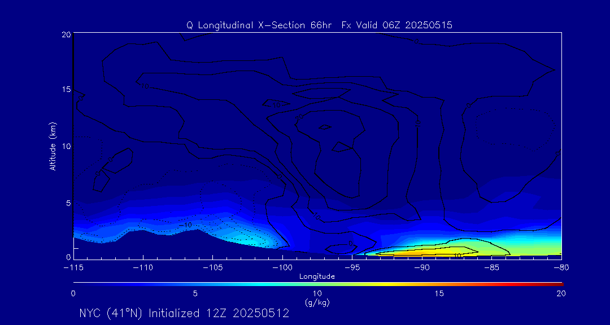Click the altitude tick label "15"
This screenshot has width=610, height=325.
(x=66, y=89)
